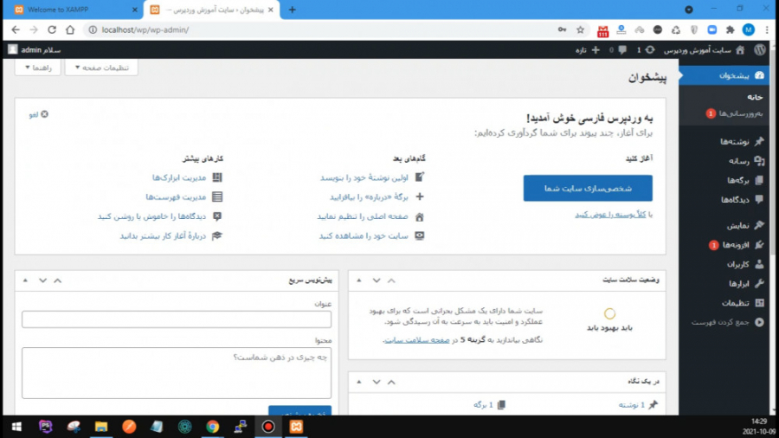Open the '1 برگه' pages count link
This screenshot has width=779, height=438.
click(x=483, y=405)
